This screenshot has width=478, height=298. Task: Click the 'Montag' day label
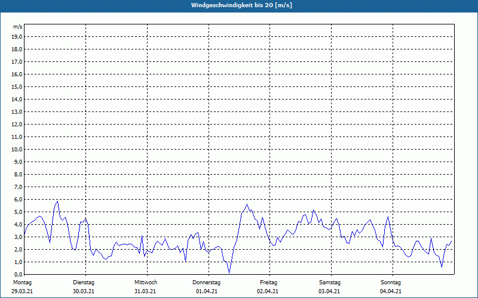(x=22, y=283)
